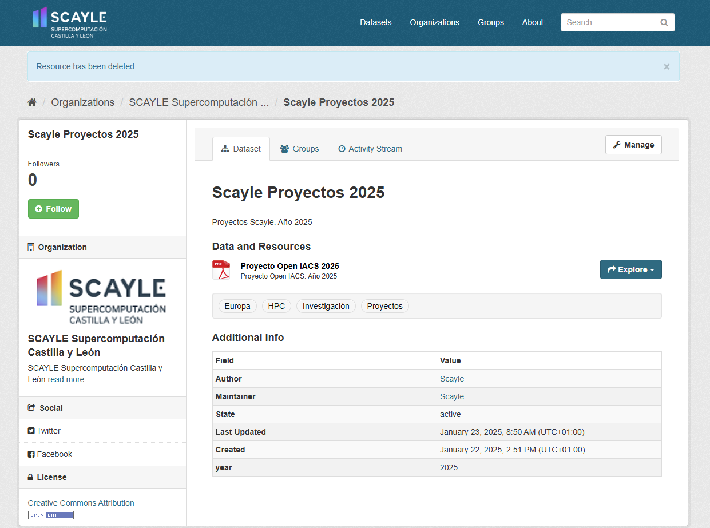Viewport: 710px width, 528px height.
Task: Focus the Search input field
Action: (618, 22)
